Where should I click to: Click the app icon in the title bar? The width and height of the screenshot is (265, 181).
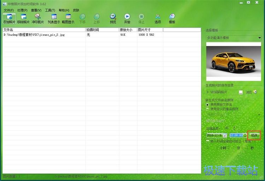point(5,4)
